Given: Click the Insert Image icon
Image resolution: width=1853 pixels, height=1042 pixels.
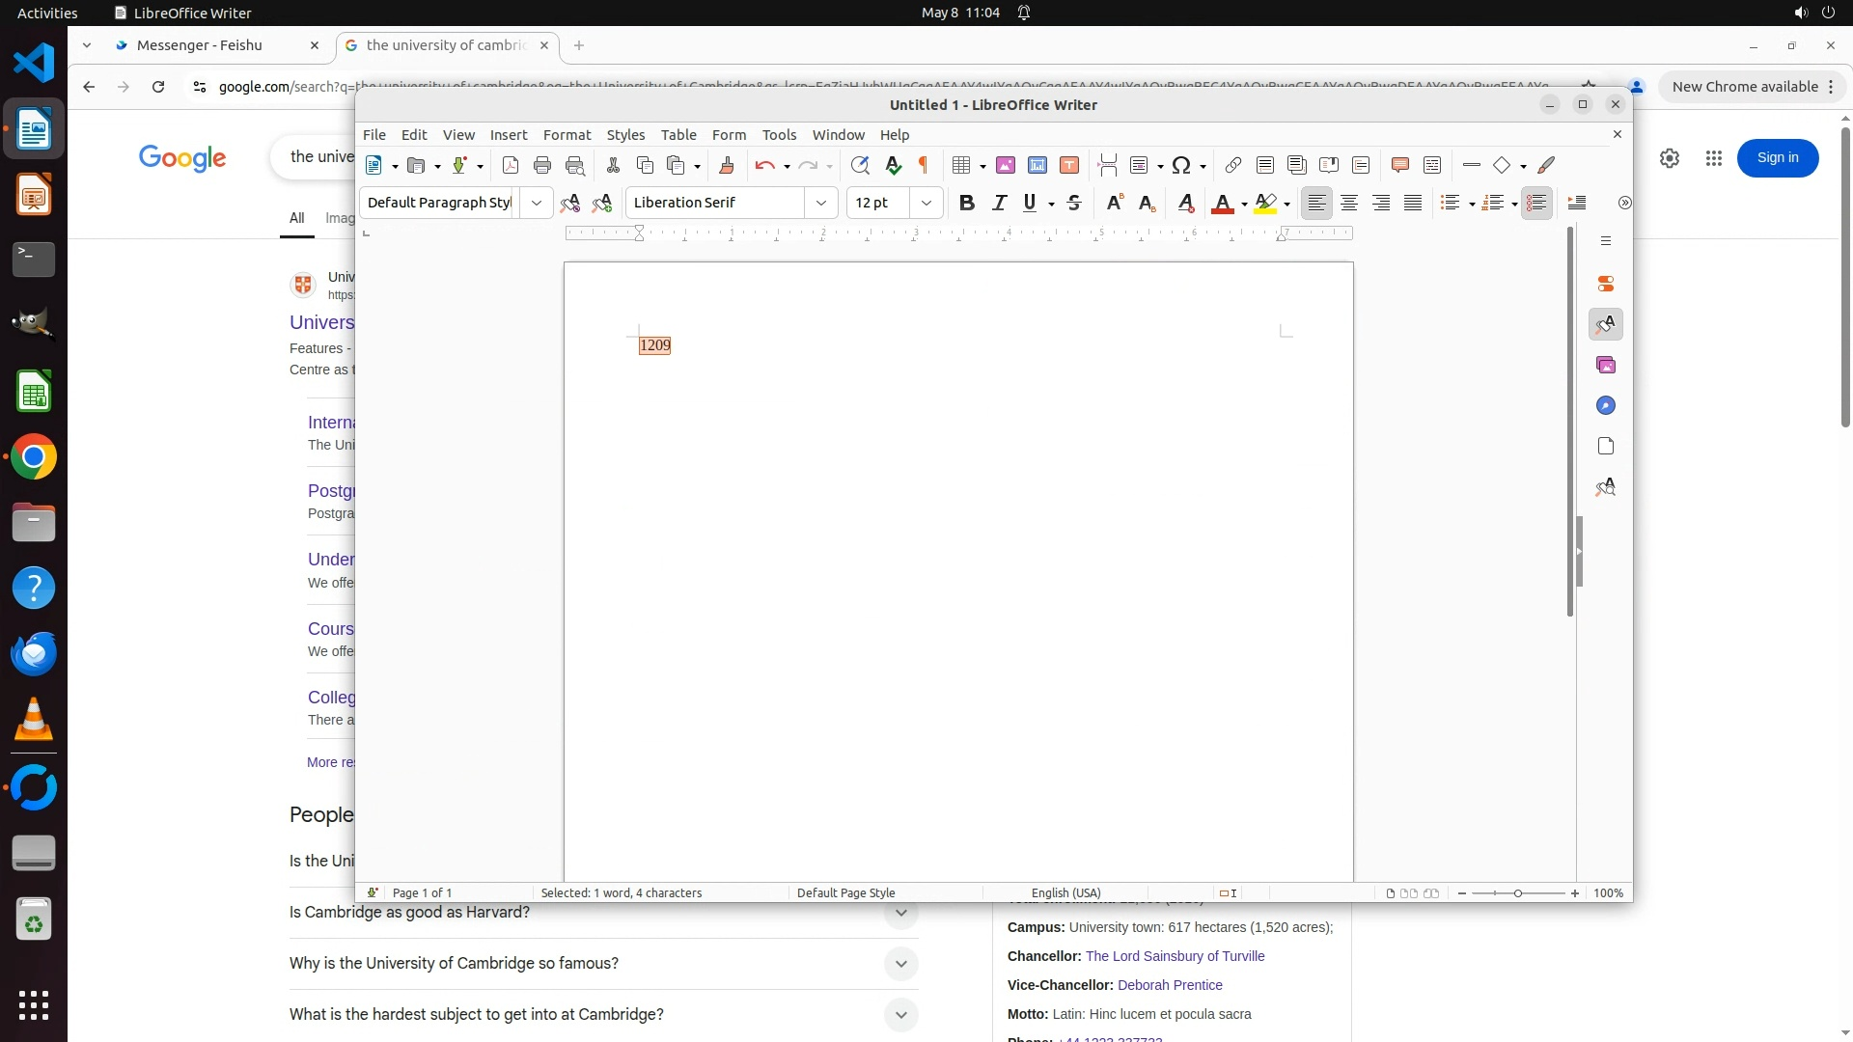Looking at the screenshot, I should pyautogui.click(x=1006, y=166).
